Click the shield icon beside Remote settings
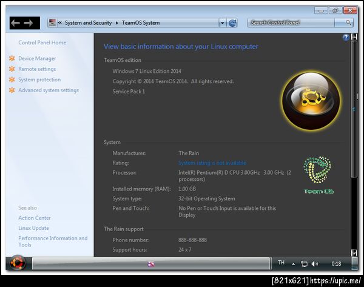364x287 pixels. [x=12, y=69]
